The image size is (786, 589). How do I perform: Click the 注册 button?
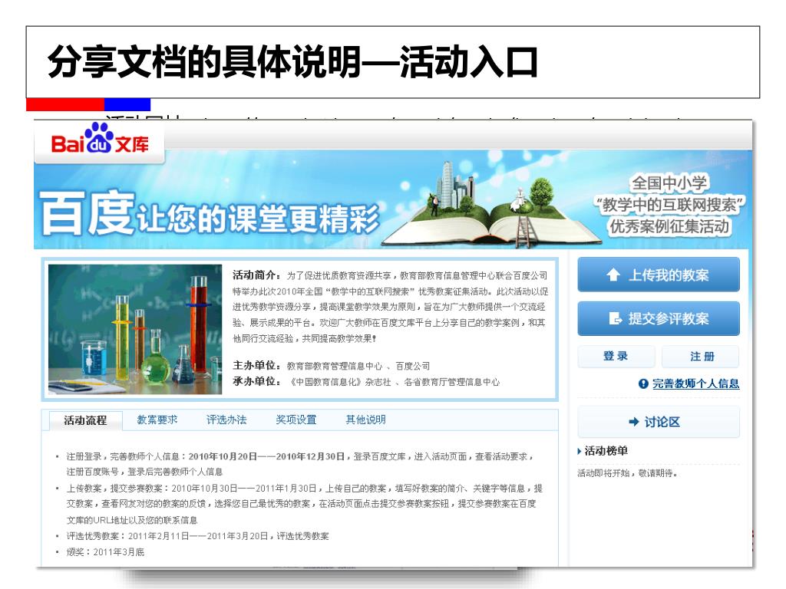click(x=701, y=356)
